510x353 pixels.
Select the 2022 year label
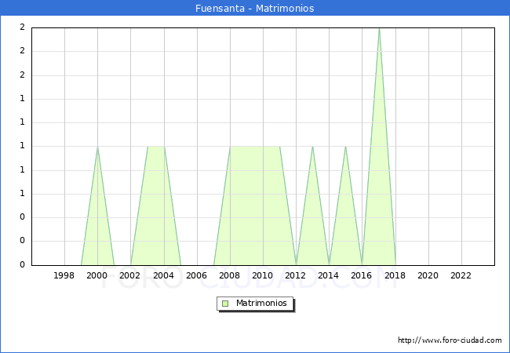[461, 275]
